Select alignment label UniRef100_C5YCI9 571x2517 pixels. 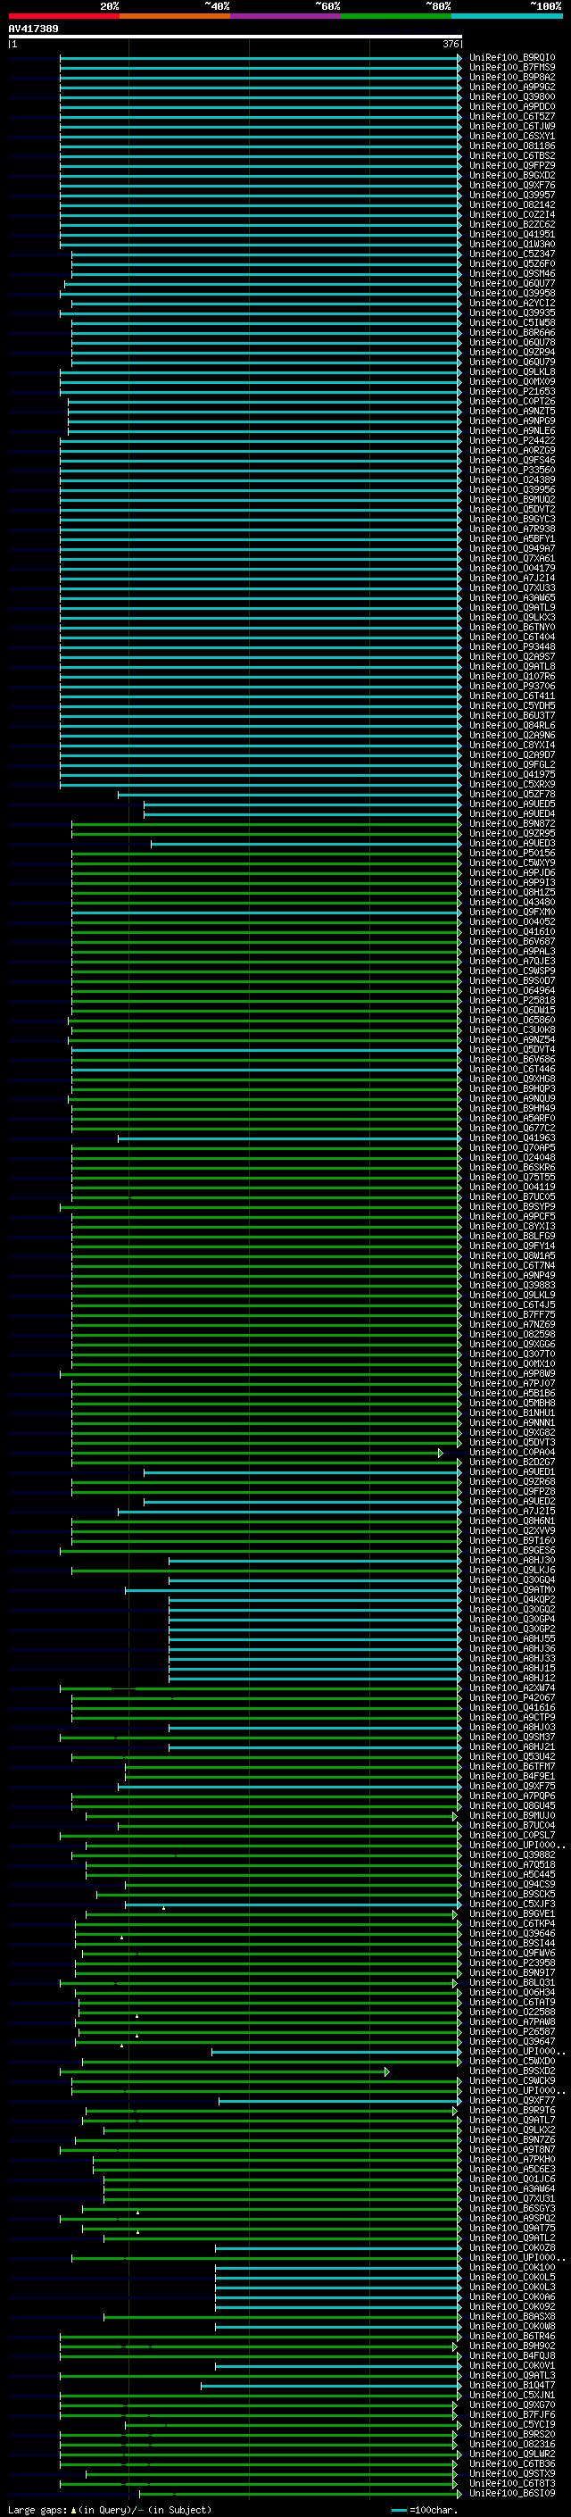(x=512, y=2425)
